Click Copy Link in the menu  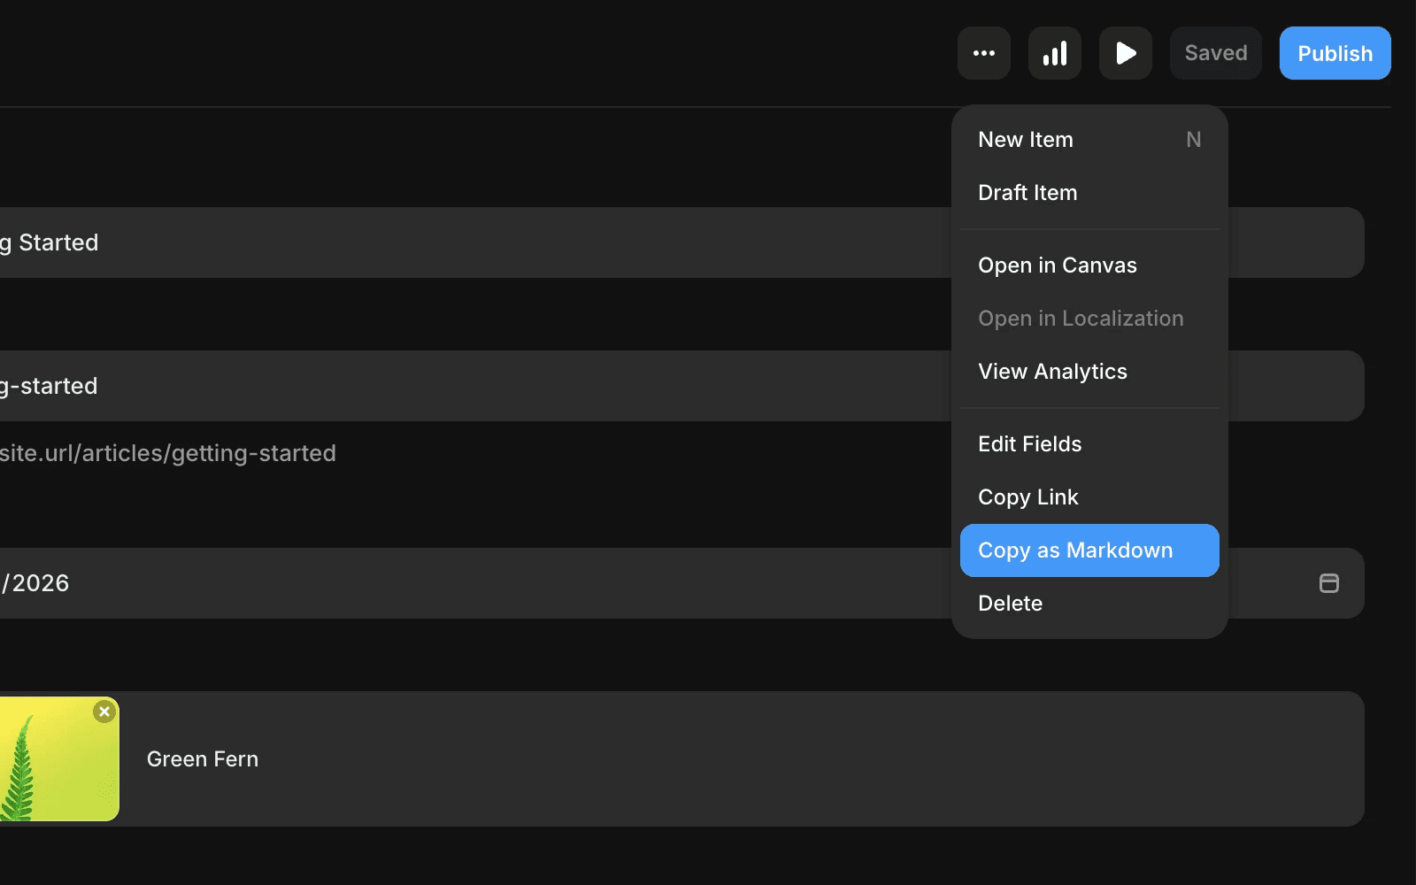tap(1028, 496)
